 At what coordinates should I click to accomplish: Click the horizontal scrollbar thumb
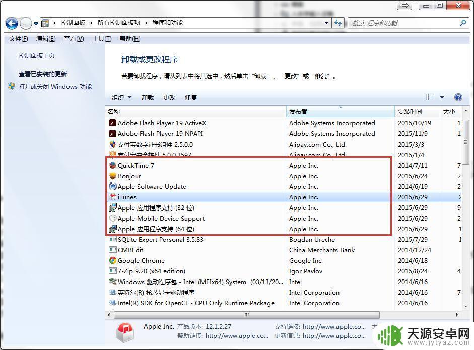[x=247, y=315]
